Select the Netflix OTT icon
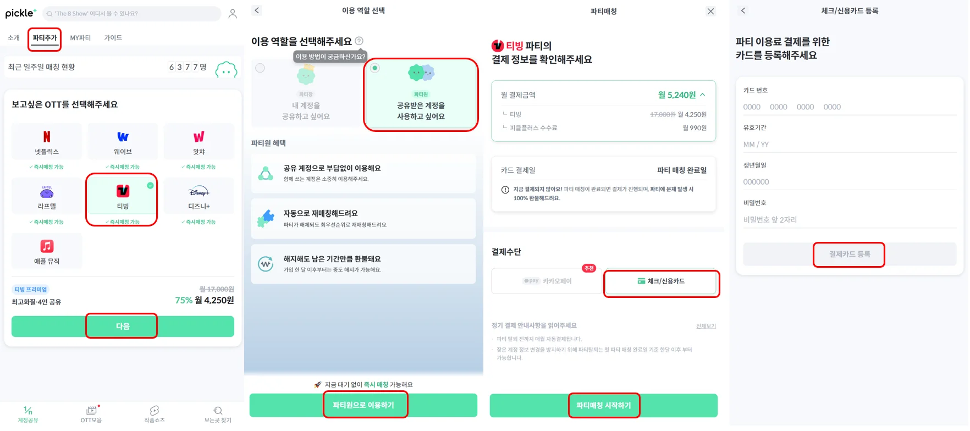The image size is (970, 431). [x=47, y=137]
